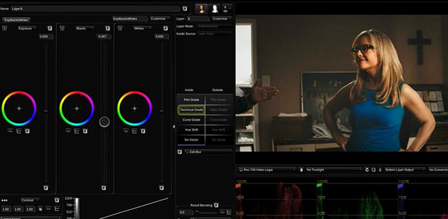
Task: Open the Contrast parameter dropdown
Action: click(x=30, y=200)
